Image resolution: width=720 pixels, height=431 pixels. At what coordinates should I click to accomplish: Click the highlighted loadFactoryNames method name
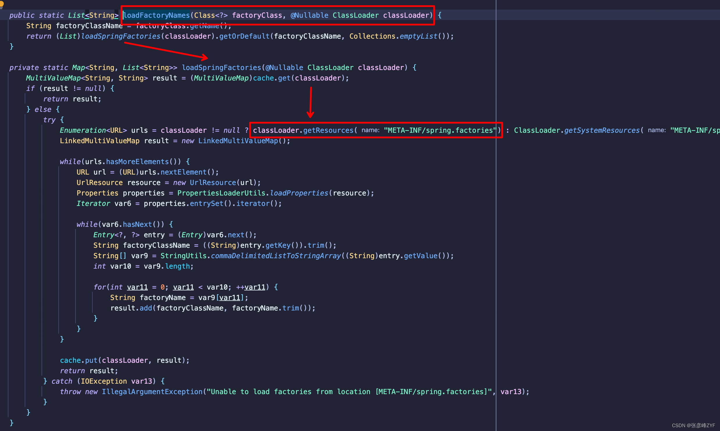[157, 15]
